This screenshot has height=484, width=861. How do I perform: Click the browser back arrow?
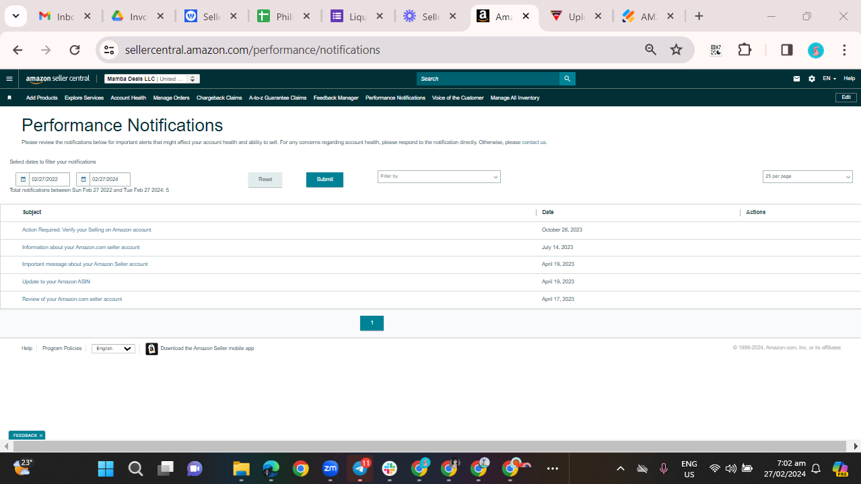(18, 50)
